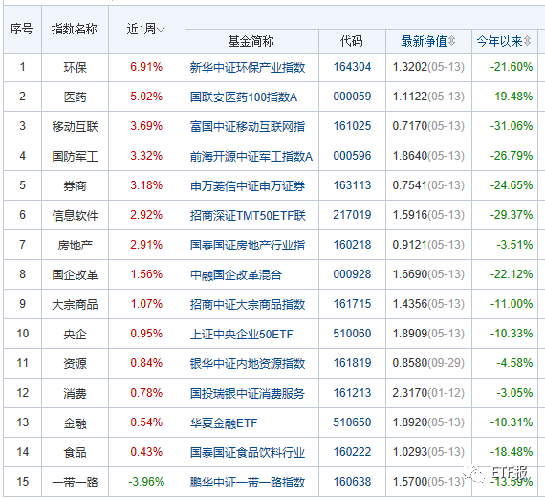Click fund code 000596

352,156
